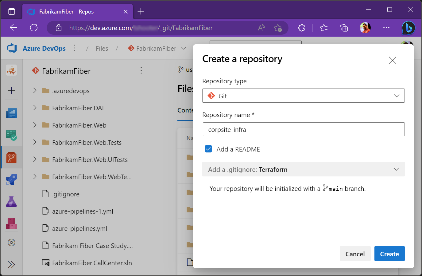This screenshot has height=276, width=422.
Task: Click the browser address bar URL
Action: (x=141, y=28)
